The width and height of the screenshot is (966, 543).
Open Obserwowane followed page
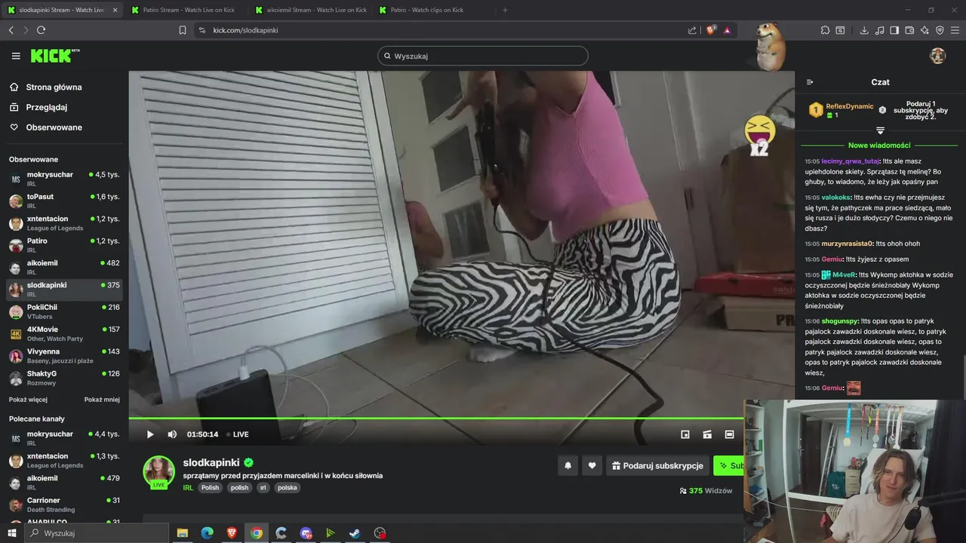click(x=46, y=127)
